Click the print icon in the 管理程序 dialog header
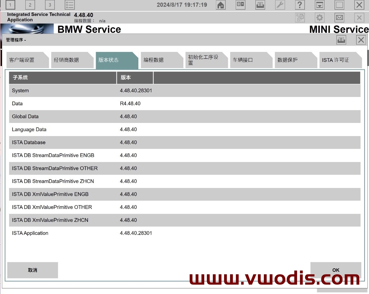Image resolution: width=369 pixels, height=294 pixels. [341, 40]
